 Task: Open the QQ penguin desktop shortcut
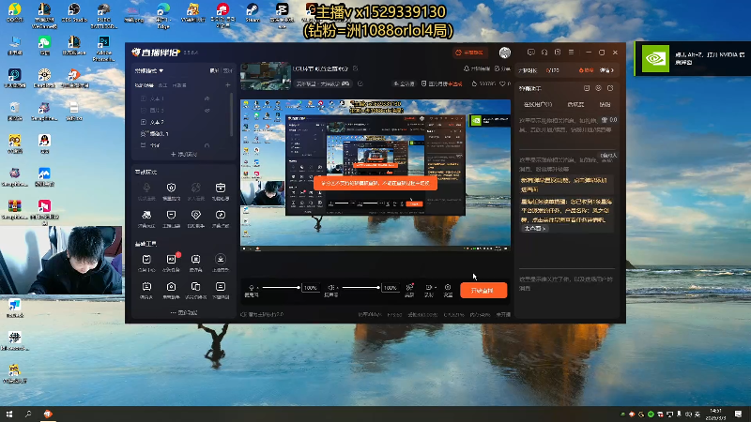click(x=44, y=143)
